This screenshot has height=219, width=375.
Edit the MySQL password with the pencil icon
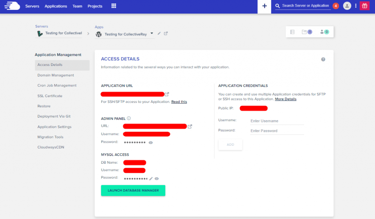point(151,179)
